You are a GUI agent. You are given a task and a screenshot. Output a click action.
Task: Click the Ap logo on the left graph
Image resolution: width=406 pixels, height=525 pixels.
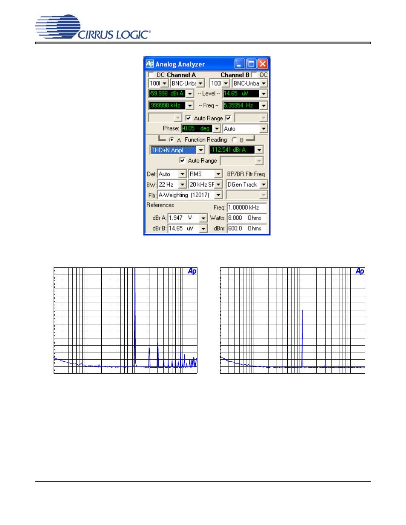tap(192, 271)
